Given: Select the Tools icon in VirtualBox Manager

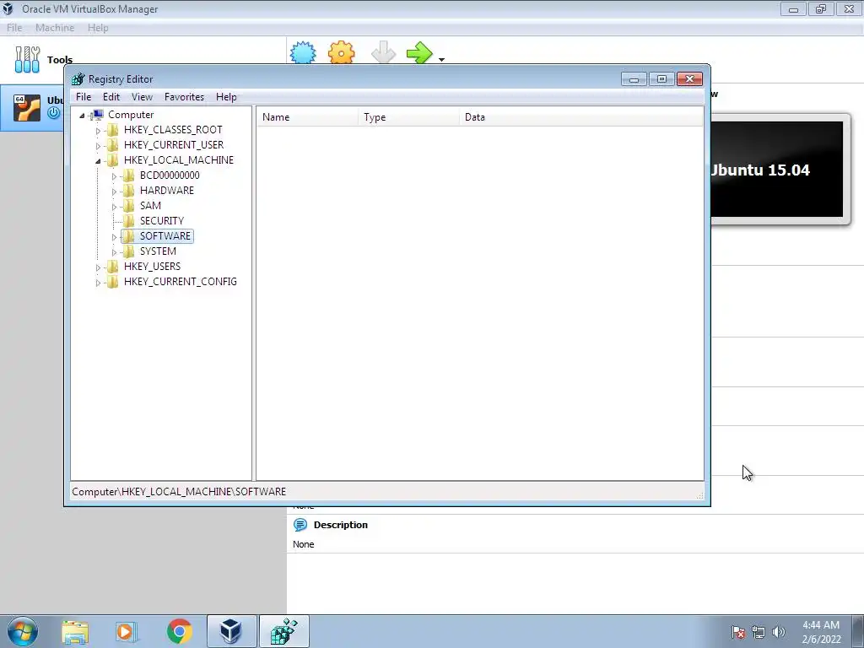Looking at the screenshot, I should click(x=27, y=60).
